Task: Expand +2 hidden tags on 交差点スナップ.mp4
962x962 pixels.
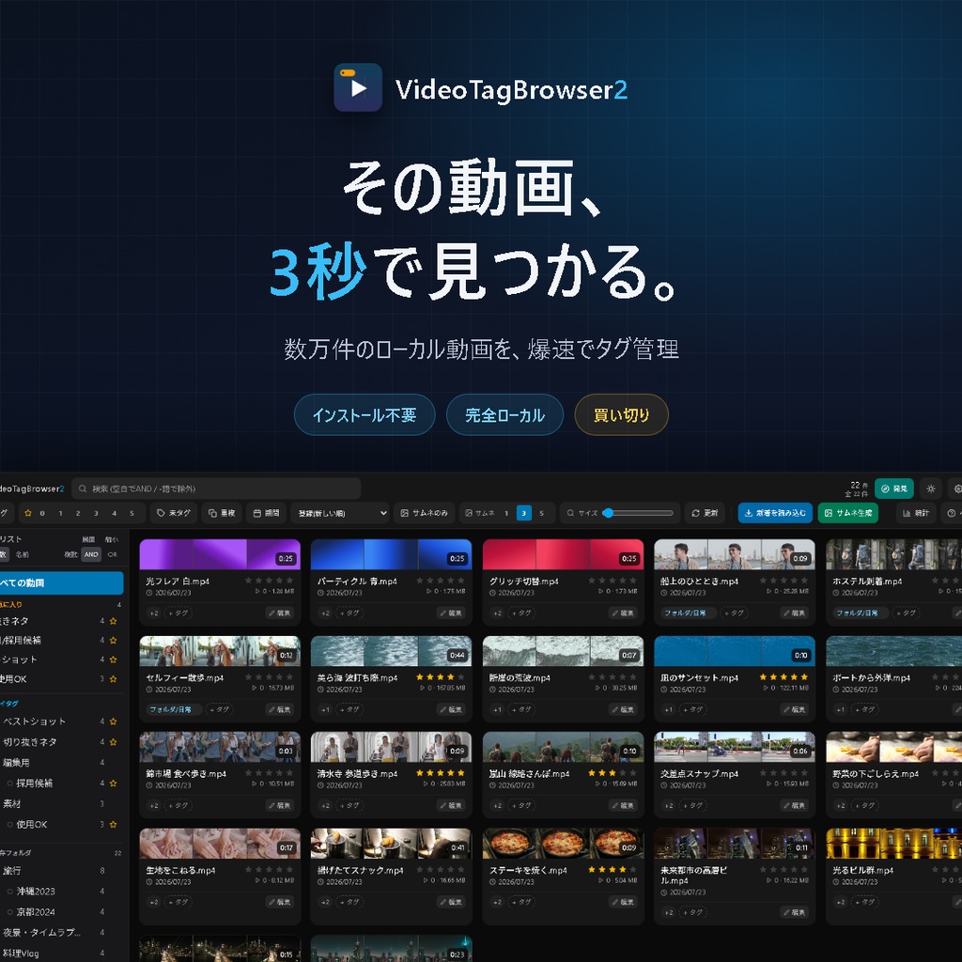Action: (x=669, y=805)
